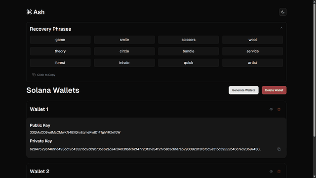Copy Wallet 1 private key using the copy icon
This screenshot has height=178, width=316.
[x=279, y=149]
